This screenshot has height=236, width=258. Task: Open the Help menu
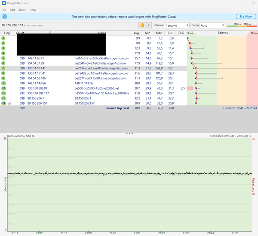coord(32,10)
